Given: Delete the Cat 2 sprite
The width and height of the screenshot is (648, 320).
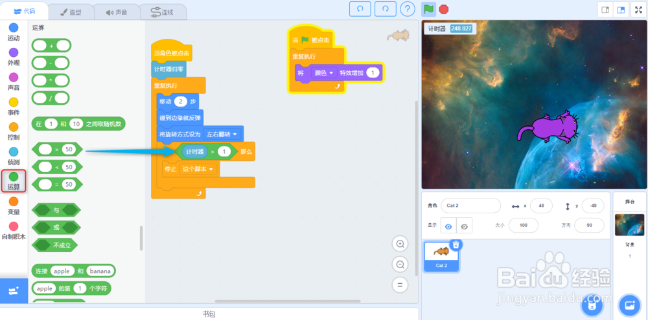Looking at the screenshot, I should click(x=456, y=245).
